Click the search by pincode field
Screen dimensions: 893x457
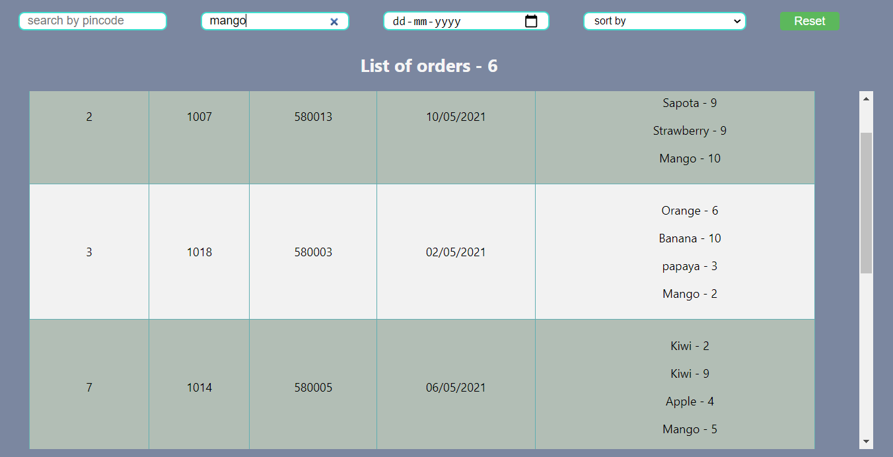click(92, 20)
